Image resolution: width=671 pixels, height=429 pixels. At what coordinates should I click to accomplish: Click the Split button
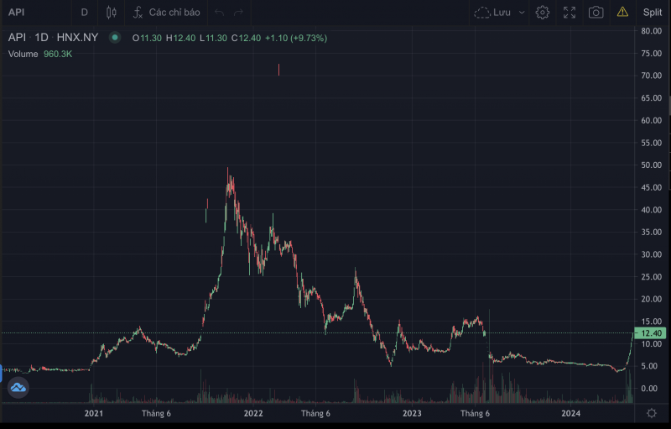[x=652, y=12]
